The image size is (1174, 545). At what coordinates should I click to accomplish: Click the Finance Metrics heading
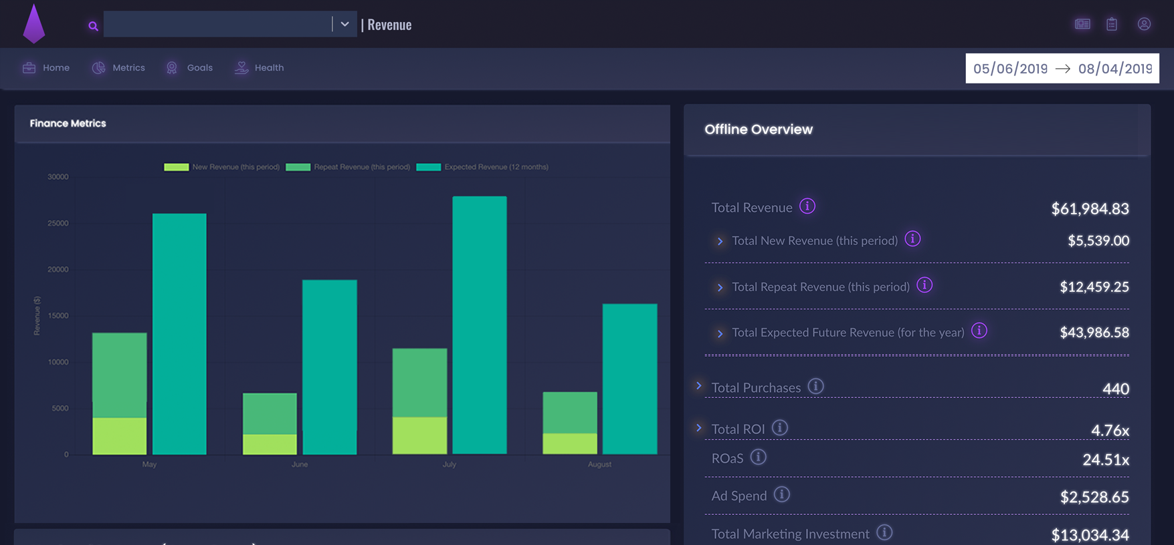point(68,124)
